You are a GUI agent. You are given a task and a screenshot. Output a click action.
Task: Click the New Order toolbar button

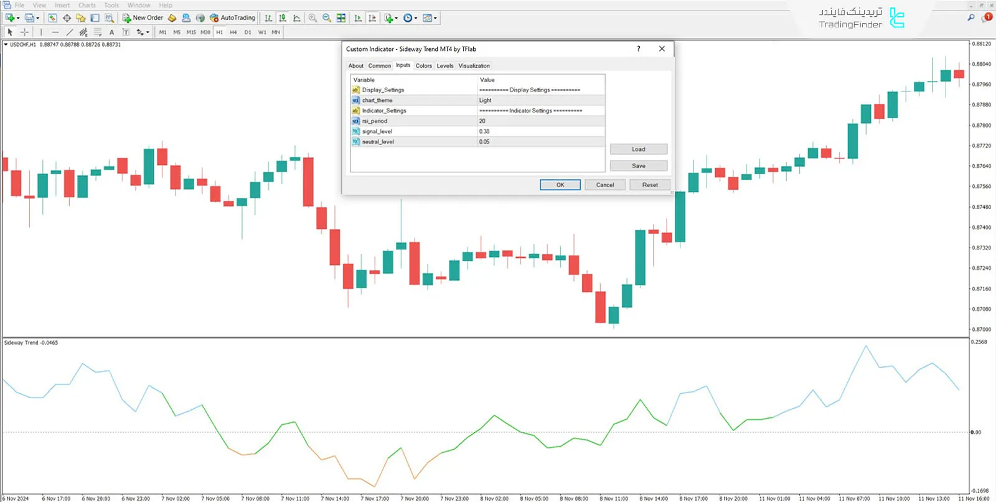[x=143, y=18]
